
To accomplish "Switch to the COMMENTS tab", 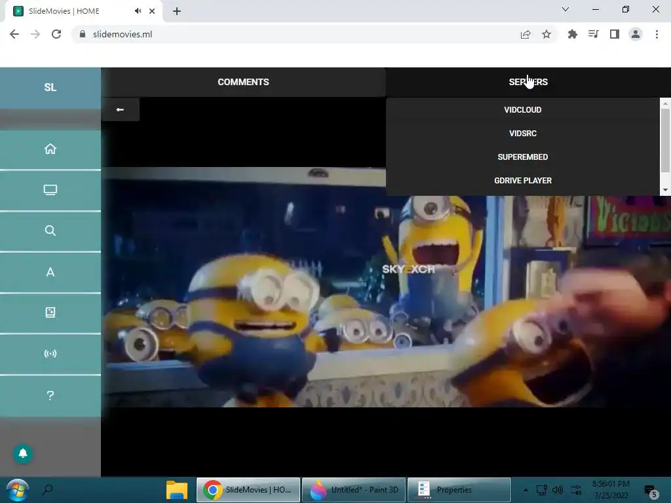I will [243, 82].
